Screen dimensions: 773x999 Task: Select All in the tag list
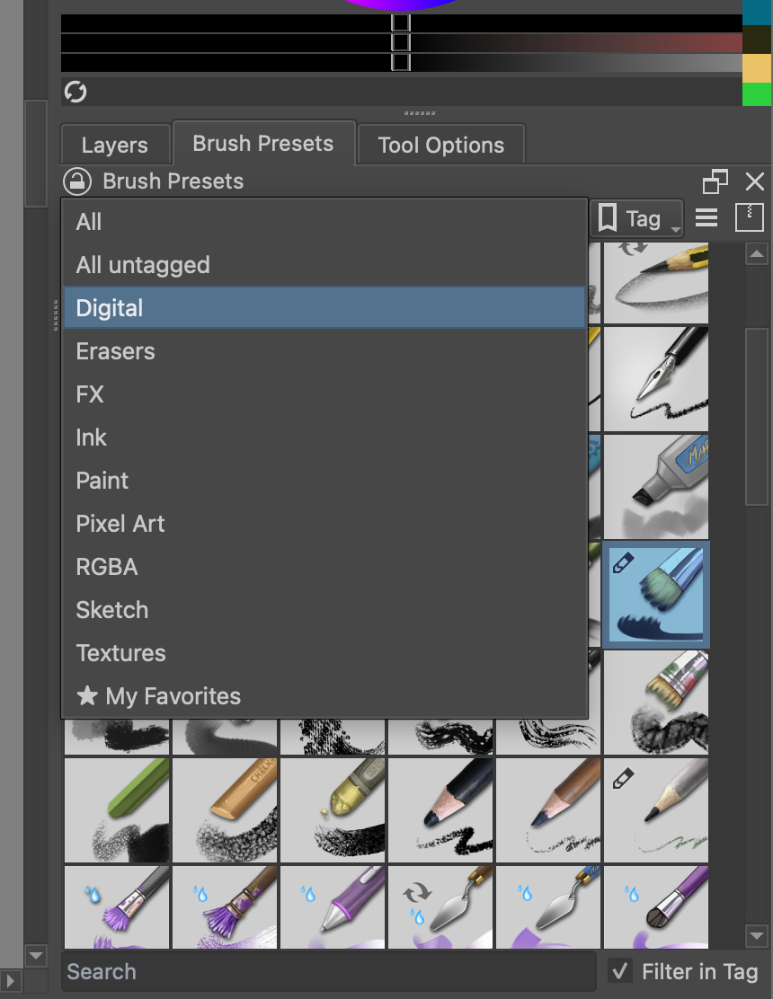point(324,223)
